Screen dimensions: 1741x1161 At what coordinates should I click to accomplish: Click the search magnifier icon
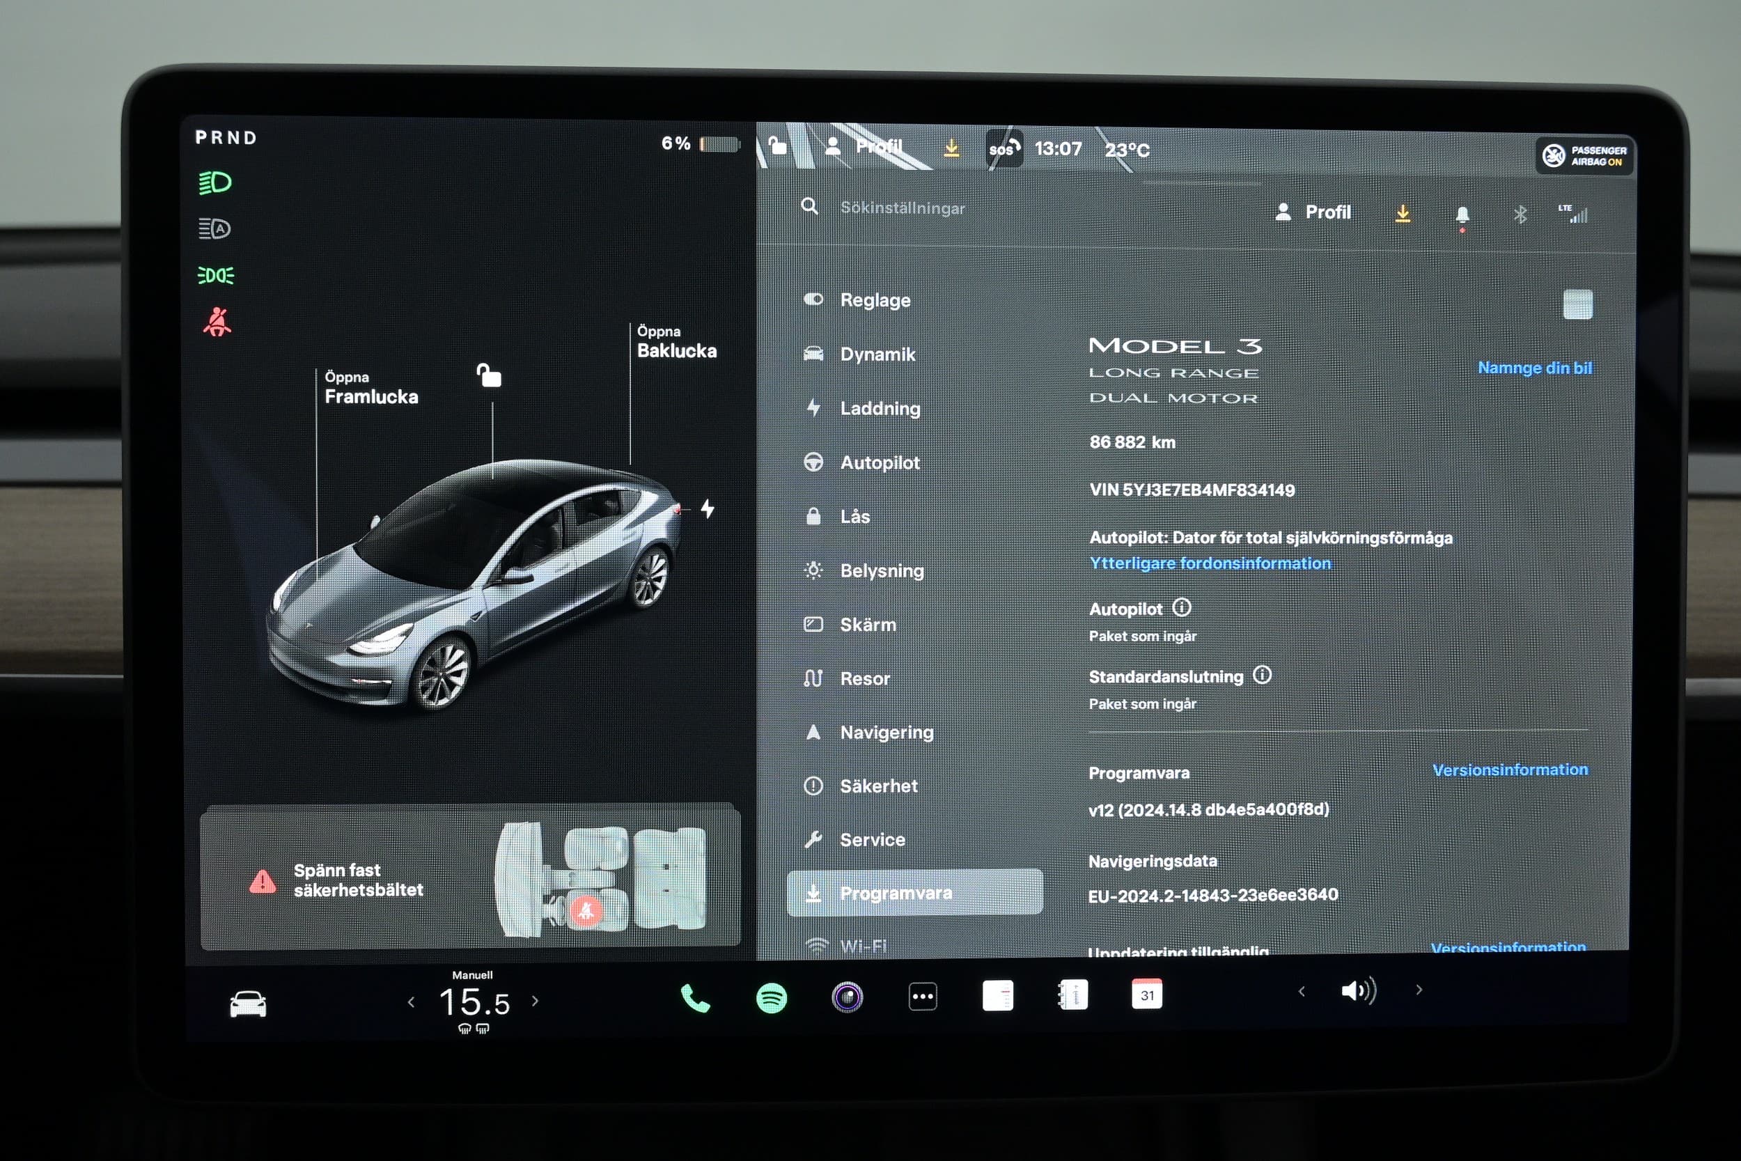[x=809, y=207]
